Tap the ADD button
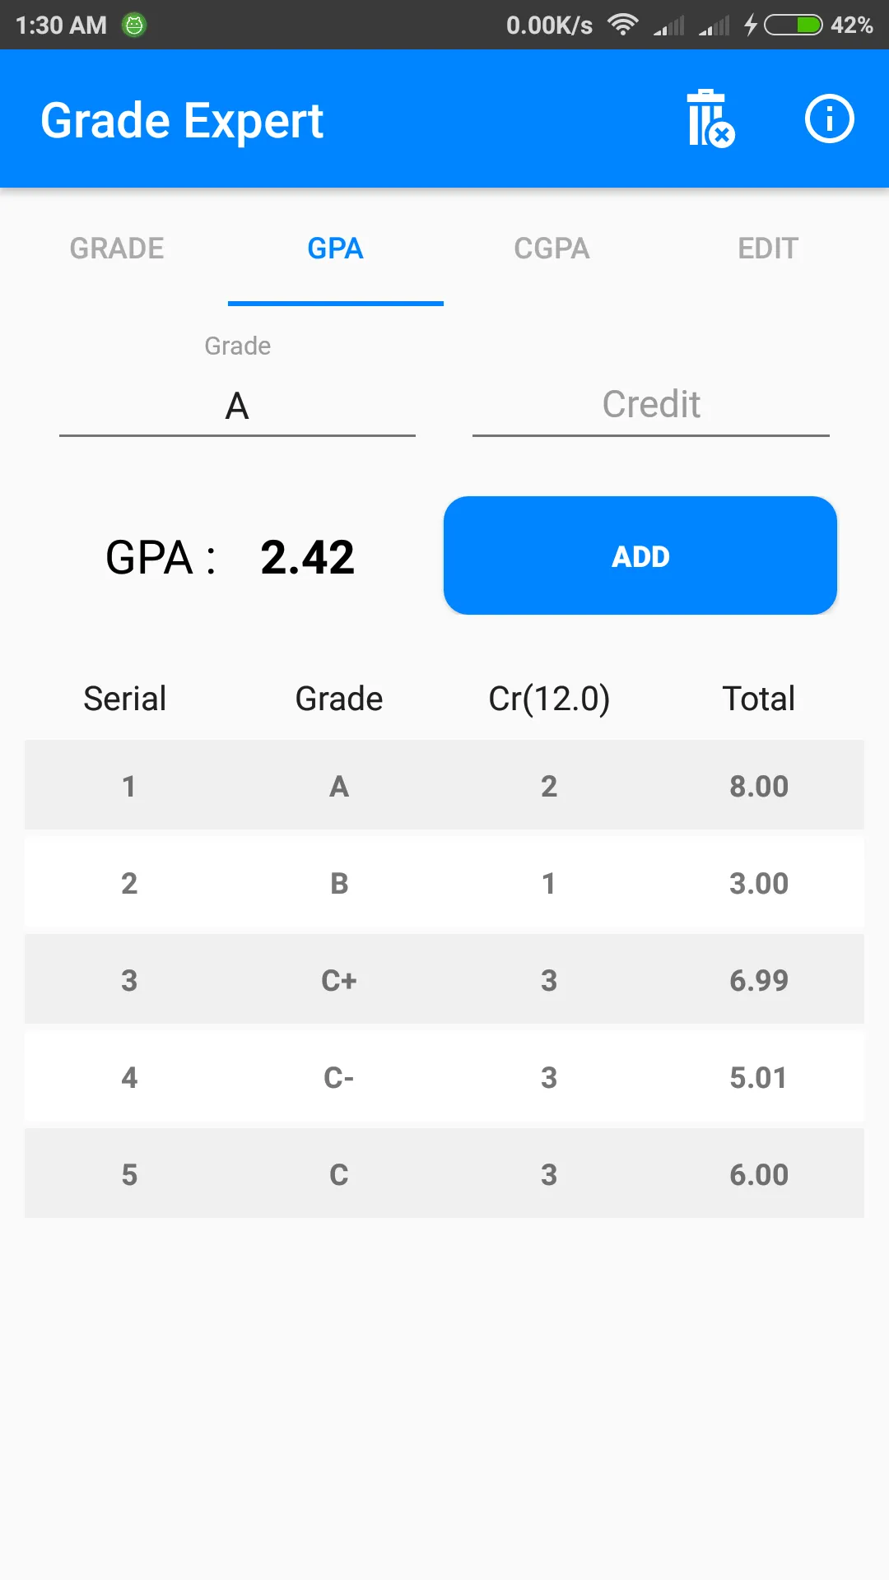The height and width of the screenshot is (1580, 889). coord(640,555)
